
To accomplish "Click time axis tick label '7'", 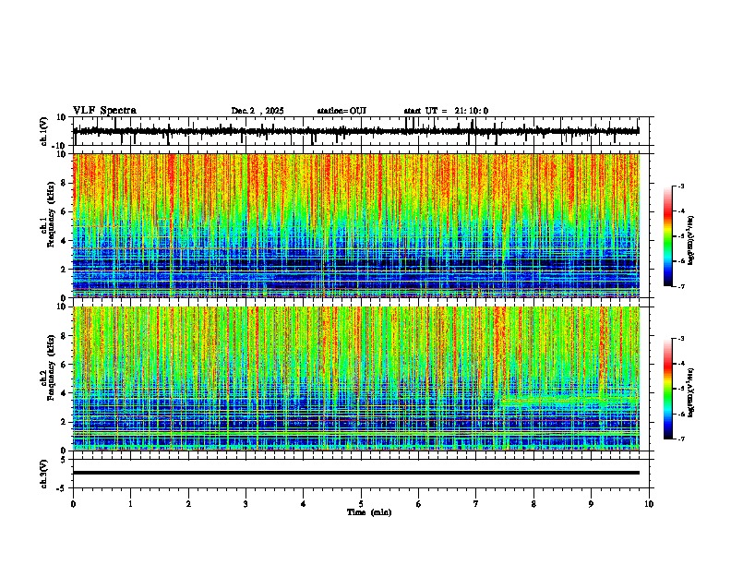I will point(476,504).
